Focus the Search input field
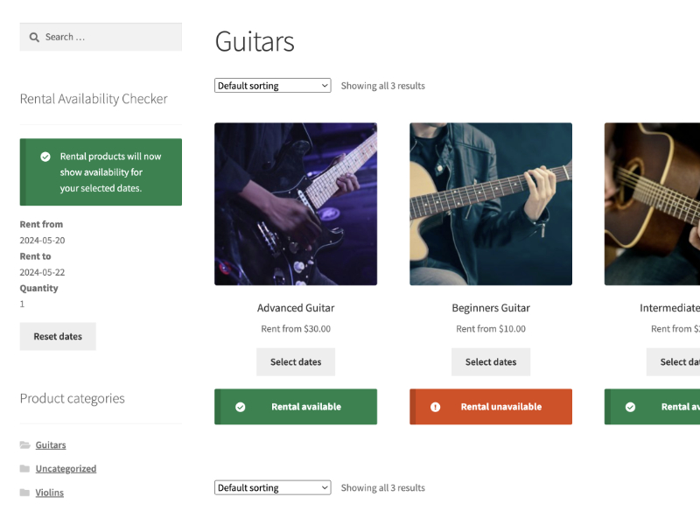Viewport: 700px width, 525px height. (109, 38)
